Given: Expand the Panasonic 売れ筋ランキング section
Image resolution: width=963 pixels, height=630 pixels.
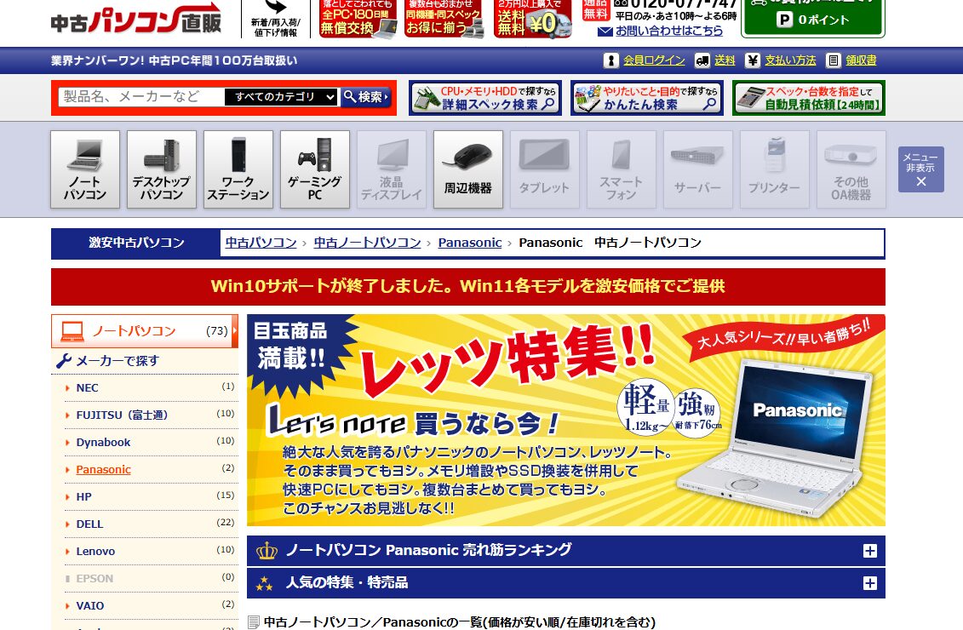Looking at the screenshot, I should point(869,551).
